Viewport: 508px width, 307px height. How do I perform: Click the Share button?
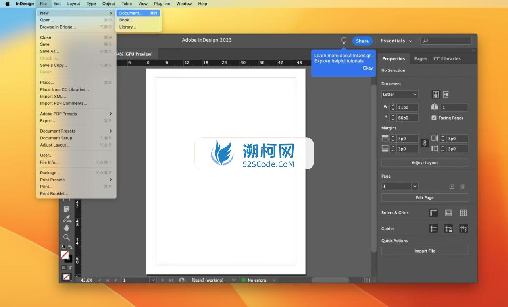tap(362, 41)
